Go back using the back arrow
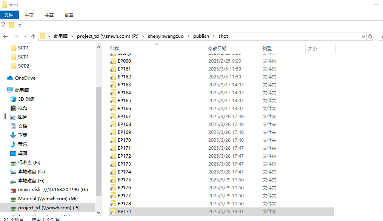The width and height of the screenshot is (383, 221). [x=5, y=36]
